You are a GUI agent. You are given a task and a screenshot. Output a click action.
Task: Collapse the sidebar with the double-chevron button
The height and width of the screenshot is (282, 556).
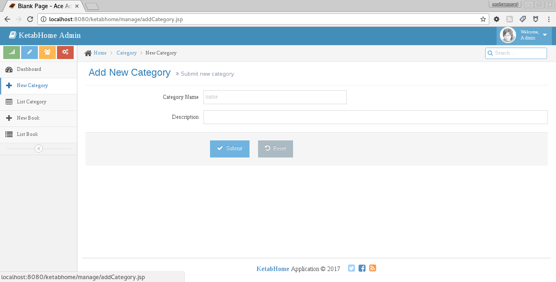(39, 149)
